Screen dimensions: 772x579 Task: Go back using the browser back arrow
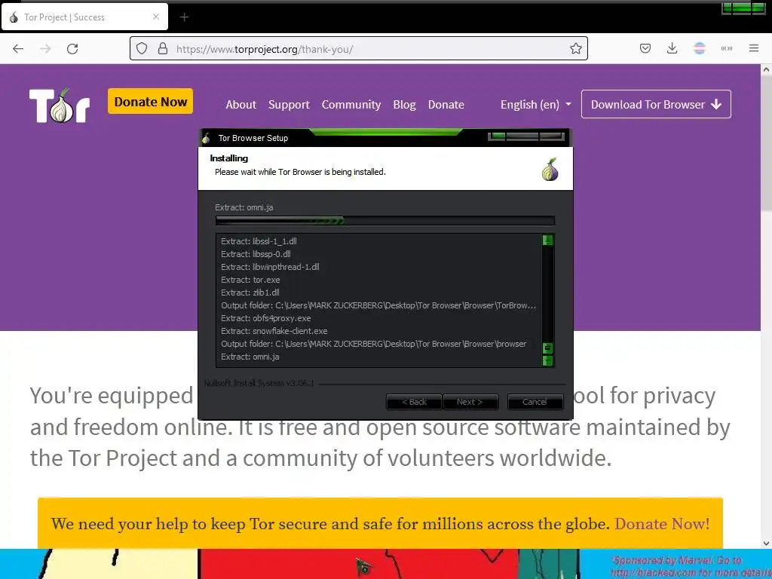pyautogui.click(x=18, y=49)
